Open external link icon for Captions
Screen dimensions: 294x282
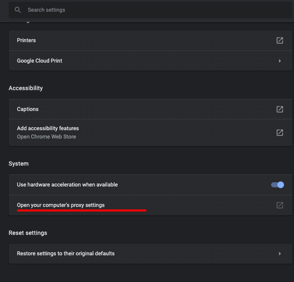pos(280,109)
